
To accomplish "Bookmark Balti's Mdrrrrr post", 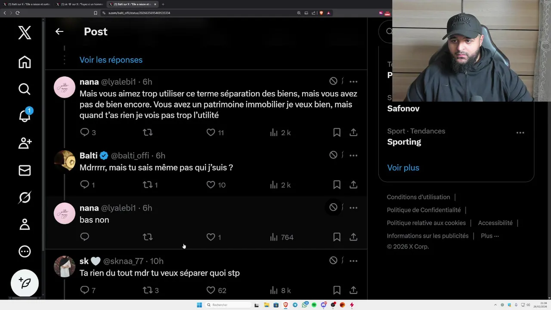I will [x=337, y=185].
